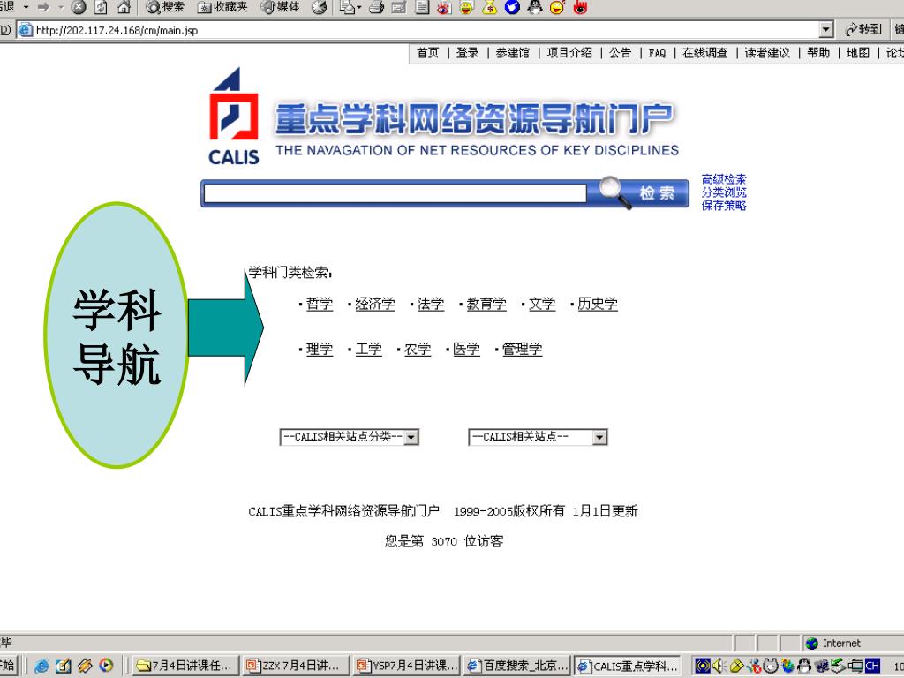Click the CALIS重点学科 taskbar button
Screen dimensions: 904x678
(x=628, y=666)
